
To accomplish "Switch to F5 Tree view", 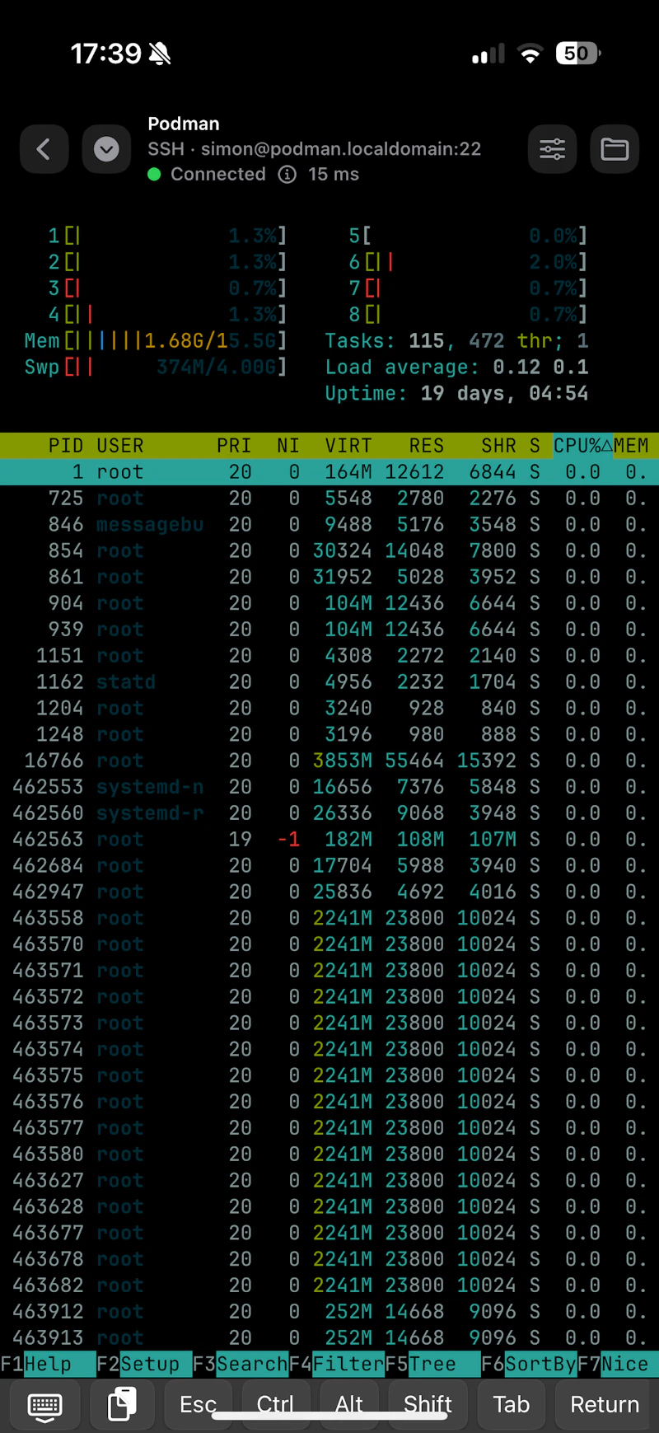I will pyautogui.click(x=432, y=1364).
